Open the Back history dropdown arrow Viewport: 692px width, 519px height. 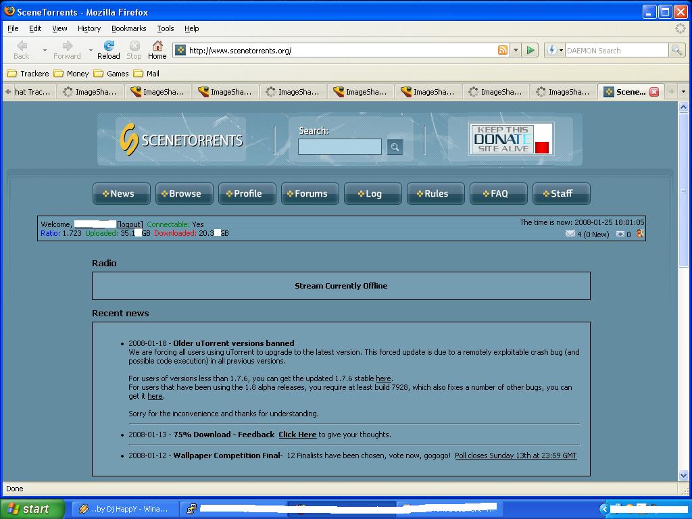45,50
